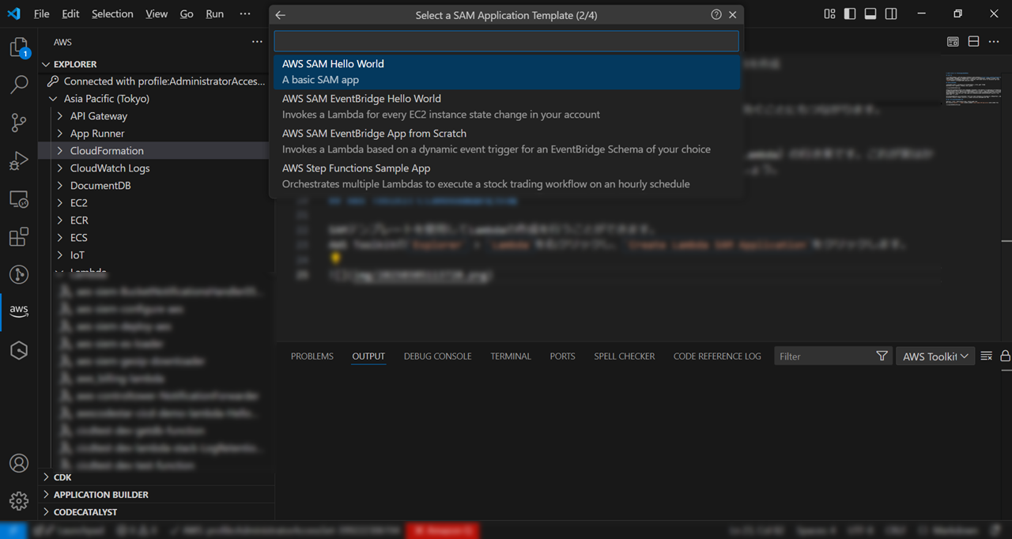Toggle the Secondary Side Bar visibility
The image size is (1012, 539).
click(891, 13)
